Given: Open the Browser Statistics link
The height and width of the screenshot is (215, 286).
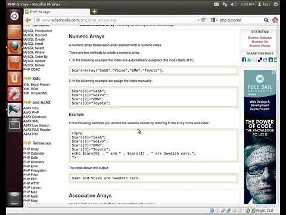Looking at the screenshot, I should point(260,38).
